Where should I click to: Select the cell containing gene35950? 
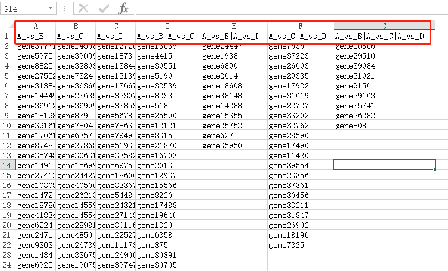(221, 145)
